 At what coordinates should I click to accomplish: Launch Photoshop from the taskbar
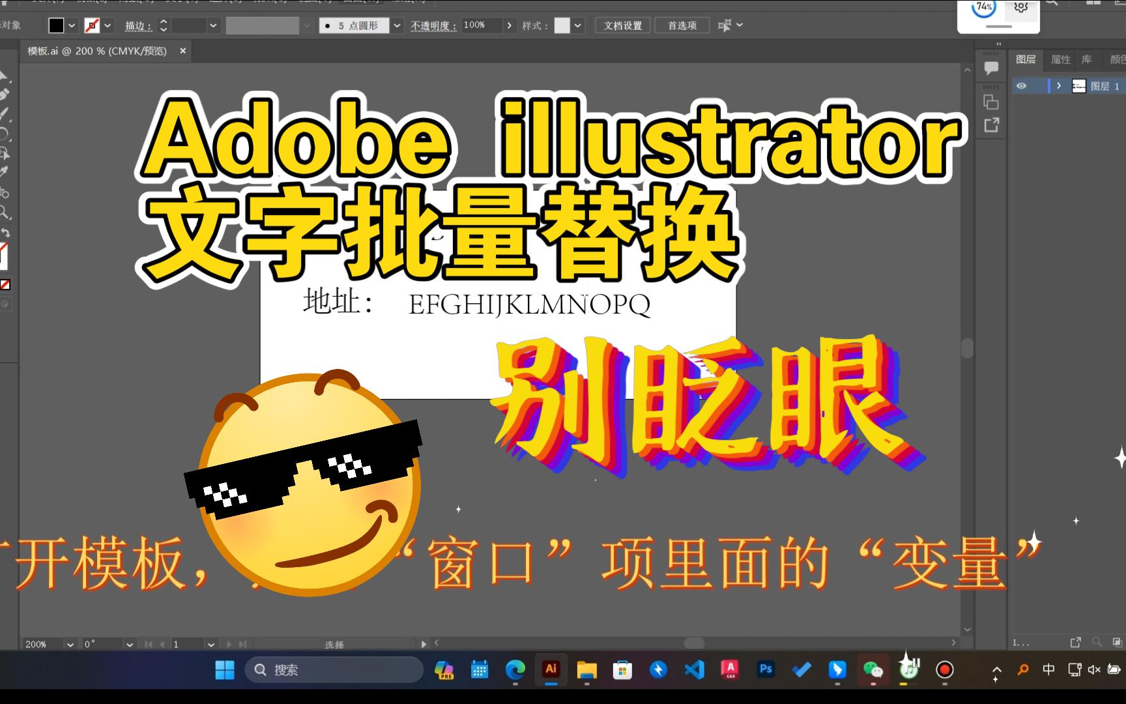pos(766,670)
